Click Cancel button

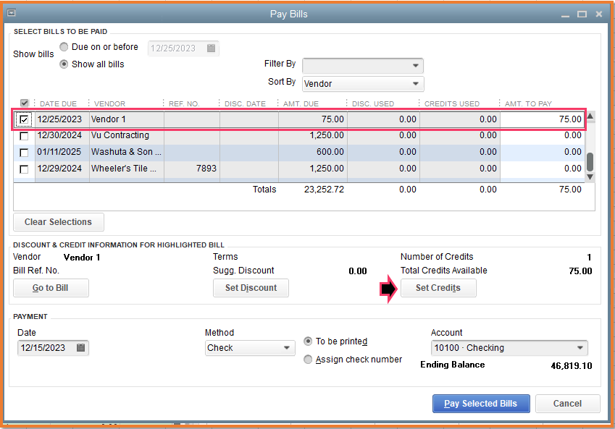(567, 404)
